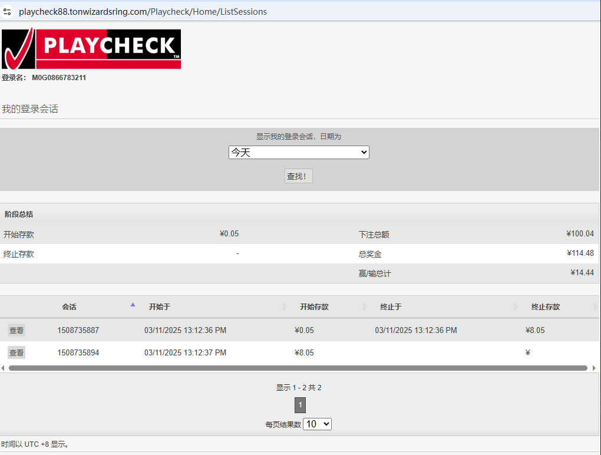Click the 我的登录会话 page heading
This screenshot has height=455, width=601.
tap(30, 109)
